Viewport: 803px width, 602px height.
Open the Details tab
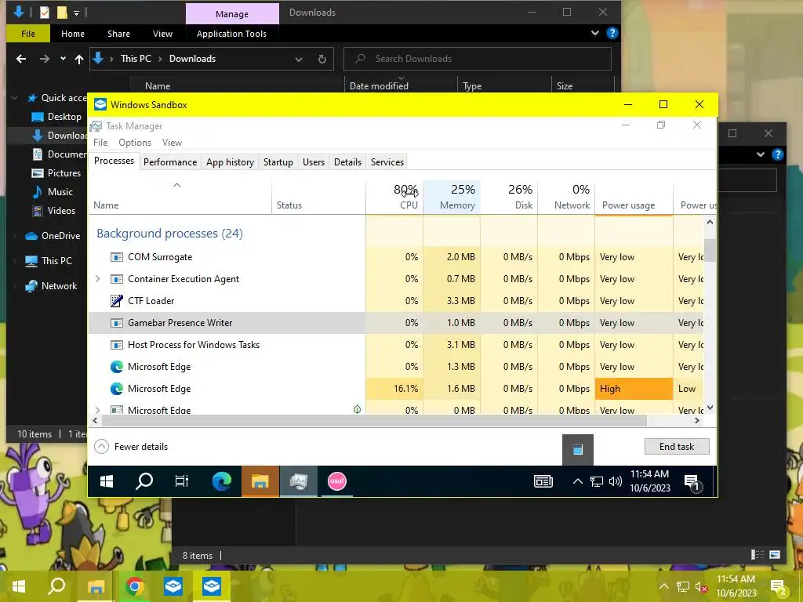tap(347, 162)
